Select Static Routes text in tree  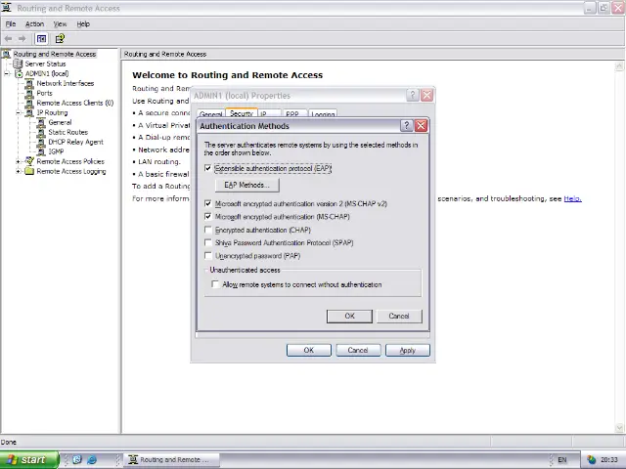[67, 133]
